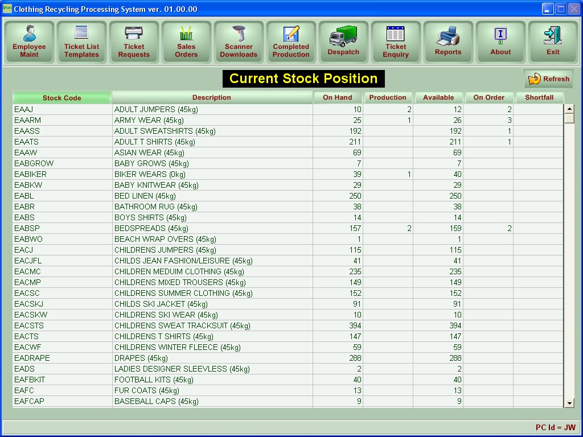This screenshot has height=437, width=583.
Task: Minimize the Clothing Recycling window
Action: click(x=547, y=9)
